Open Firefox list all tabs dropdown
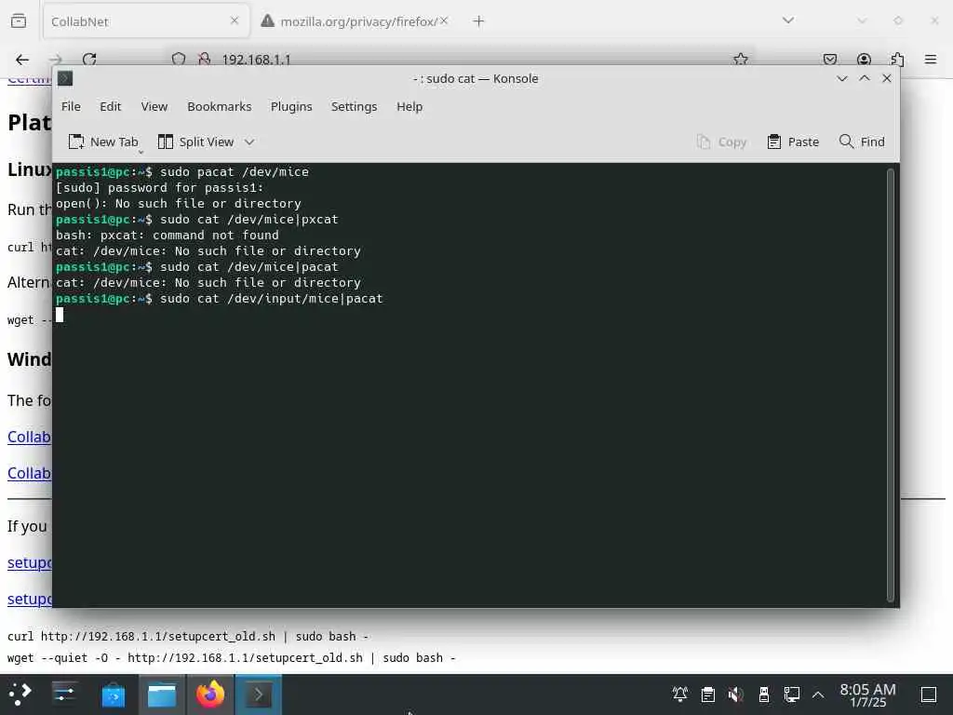Image resolution: width=953 pixels, height=715 pixels. click(788, 20)
